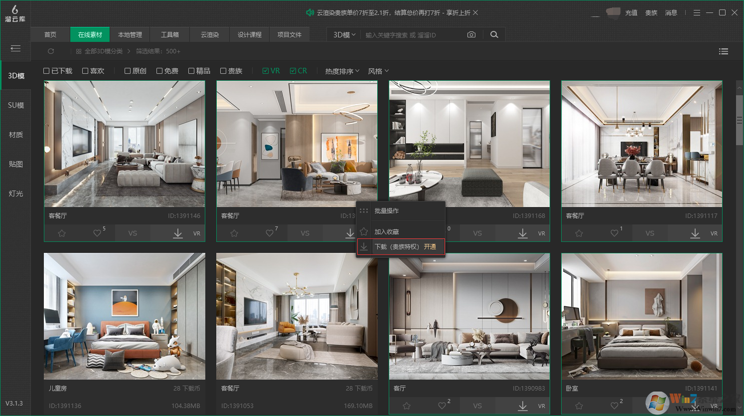Click the heart like icon on the 卧室 card
The width and height of the screenshot is (744, 416).
614,406
